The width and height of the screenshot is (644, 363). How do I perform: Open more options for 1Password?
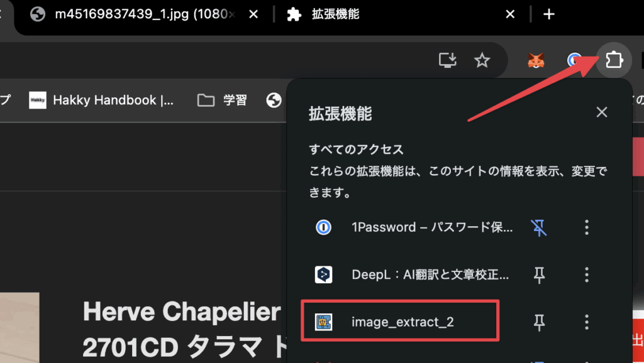586,227
